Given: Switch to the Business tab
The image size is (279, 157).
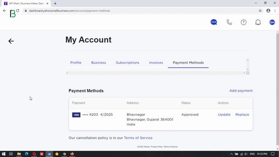Looking at the screenshot, I should pyautogui.click(x=99, y=63).
